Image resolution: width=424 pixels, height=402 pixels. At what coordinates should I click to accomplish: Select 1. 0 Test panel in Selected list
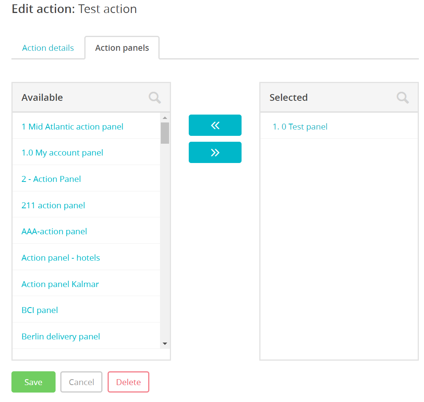click(x=300, y=127)
